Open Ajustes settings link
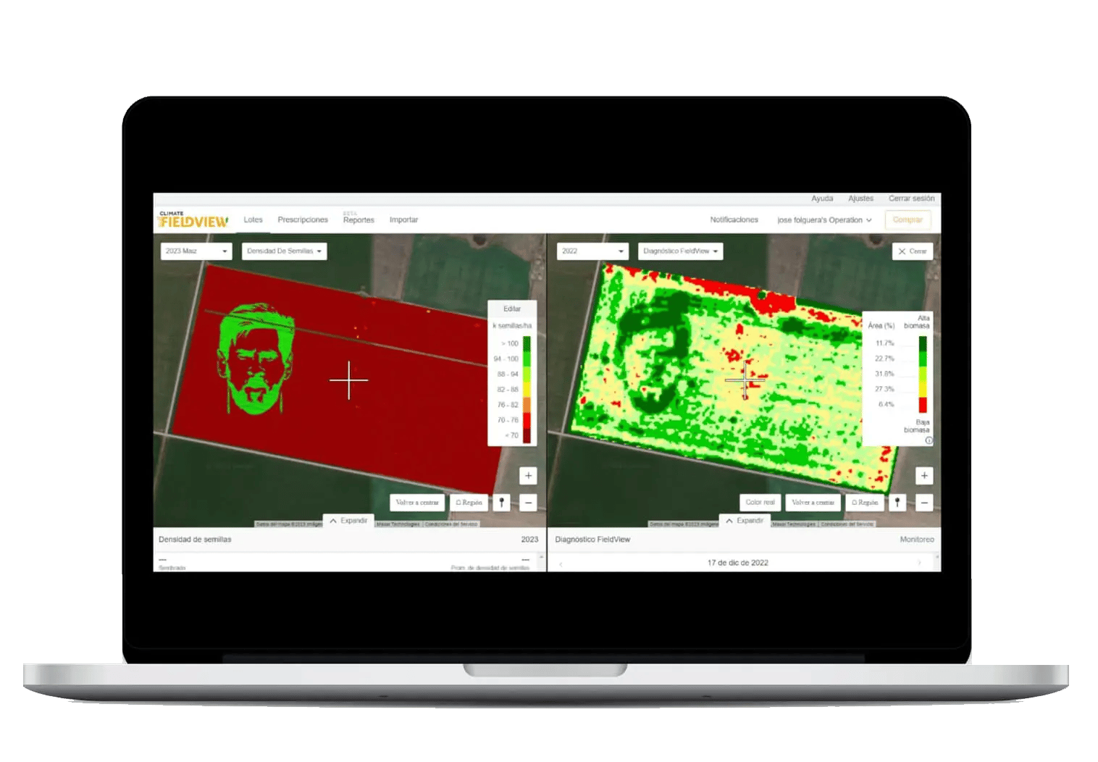 (x=860, y=198)
